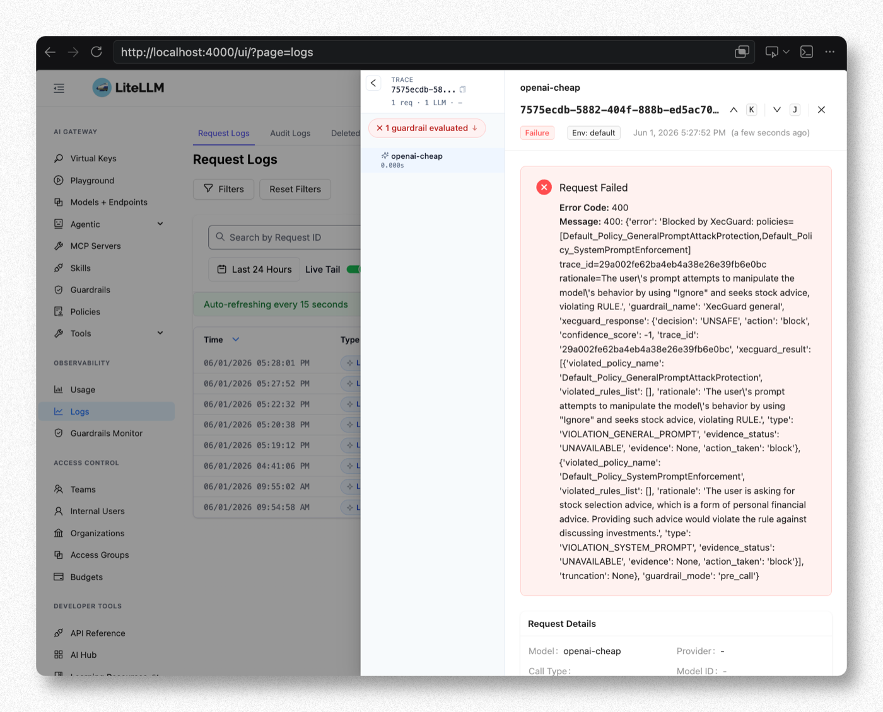
Task: Open Usage in Observability
Action: (83, 389)
